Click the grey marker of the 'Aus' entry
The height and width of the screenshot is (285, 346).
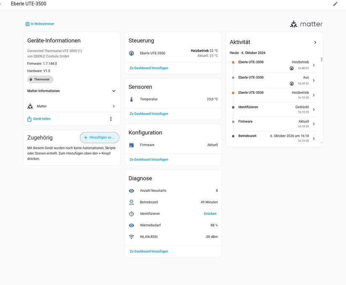click(x=233, y=78)
